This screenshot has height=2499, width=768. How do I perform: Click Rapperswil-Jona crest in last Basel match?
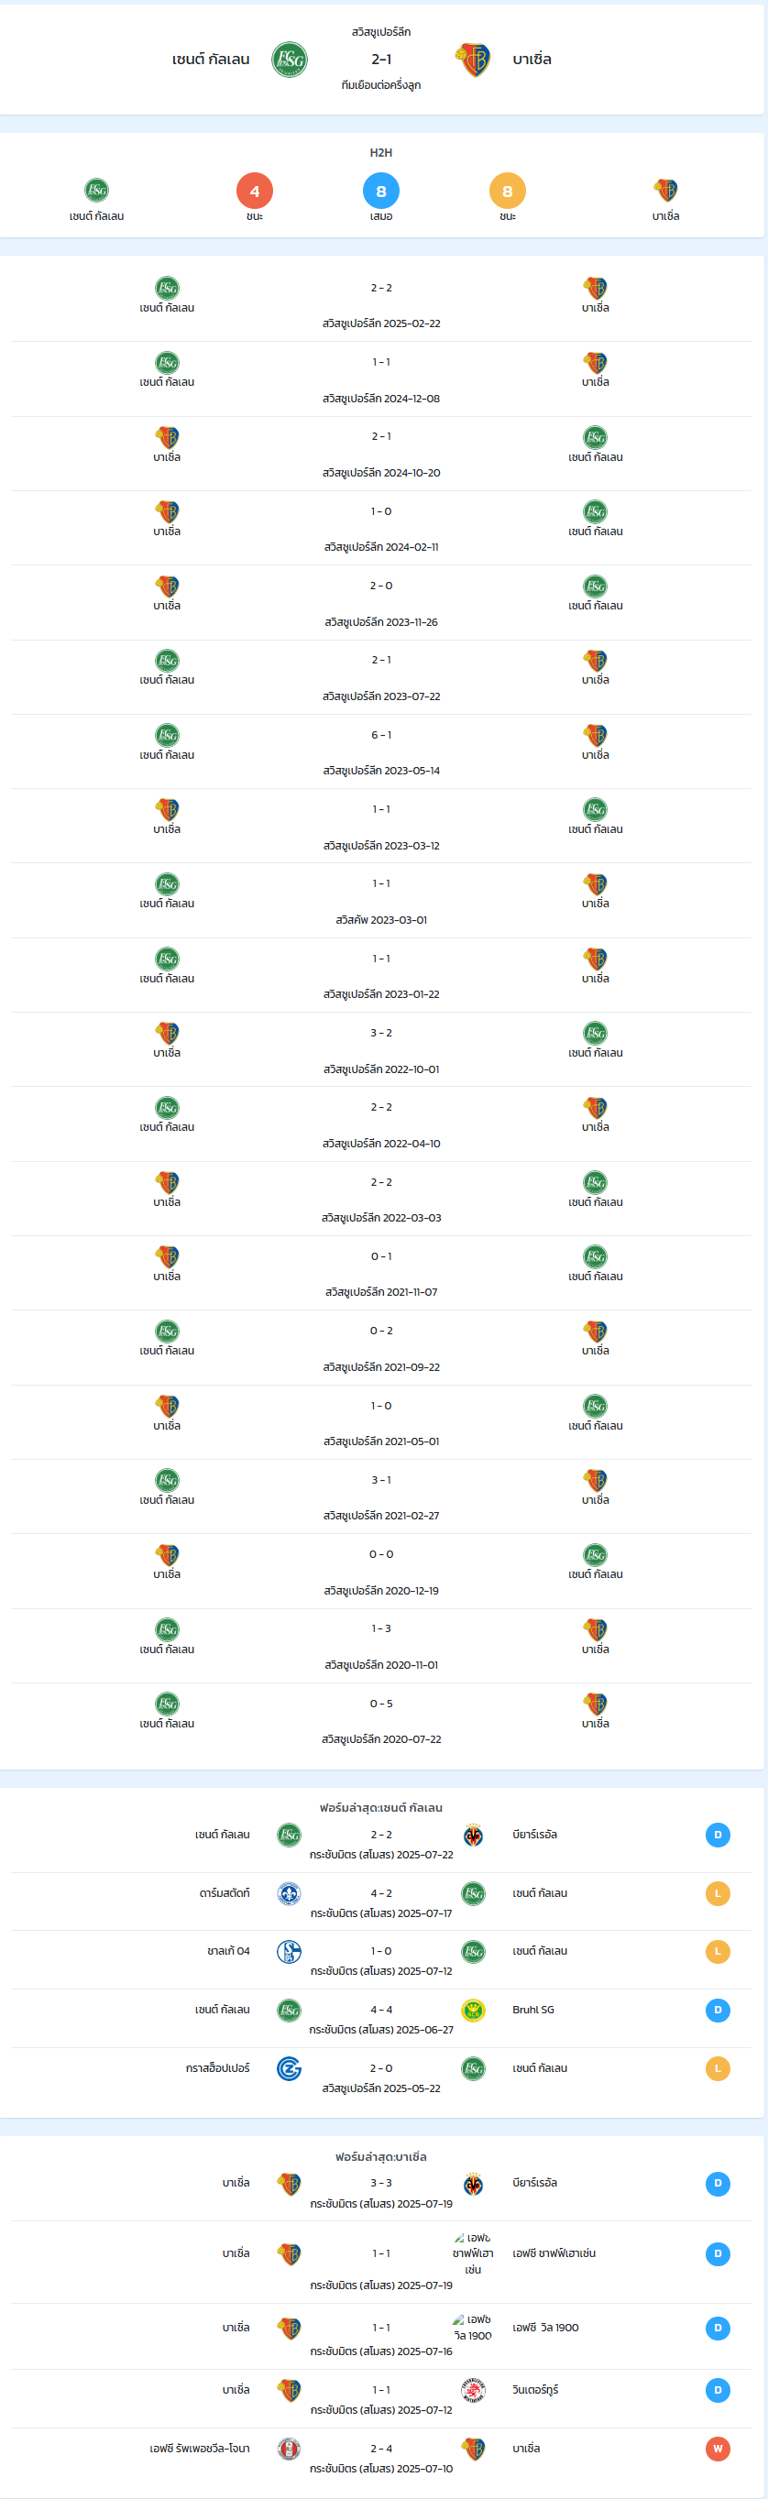[289, 2449]
